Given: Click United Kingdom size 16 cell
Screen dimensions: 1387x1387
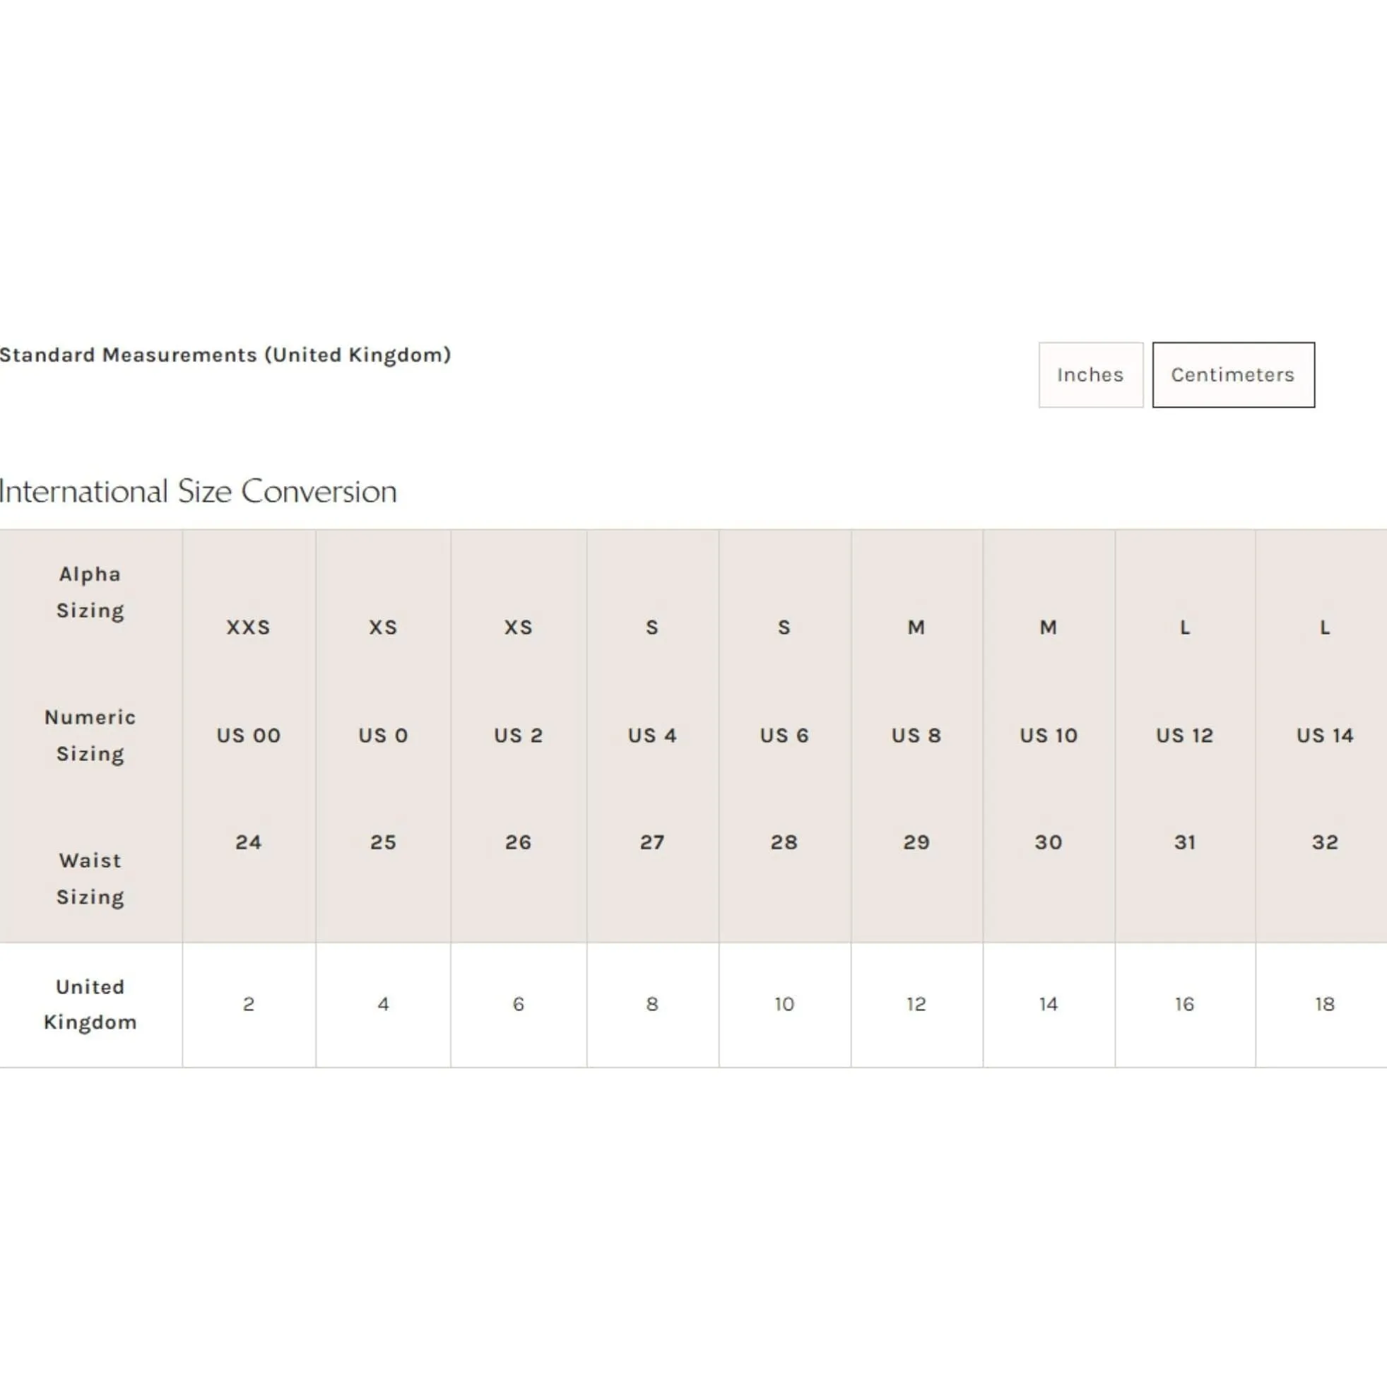Looking at the screenshot, I should (x=1185, y=1004).
